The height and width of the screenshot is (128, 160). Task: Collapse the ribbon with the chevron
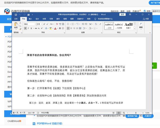(150, 33)
